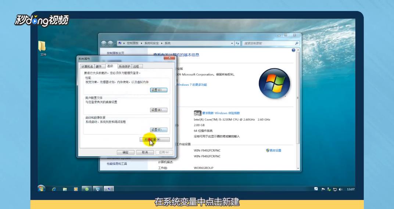The image size is (394, 209).
Task: Show the taskbar clock 13:07
Action: (351, 190)
